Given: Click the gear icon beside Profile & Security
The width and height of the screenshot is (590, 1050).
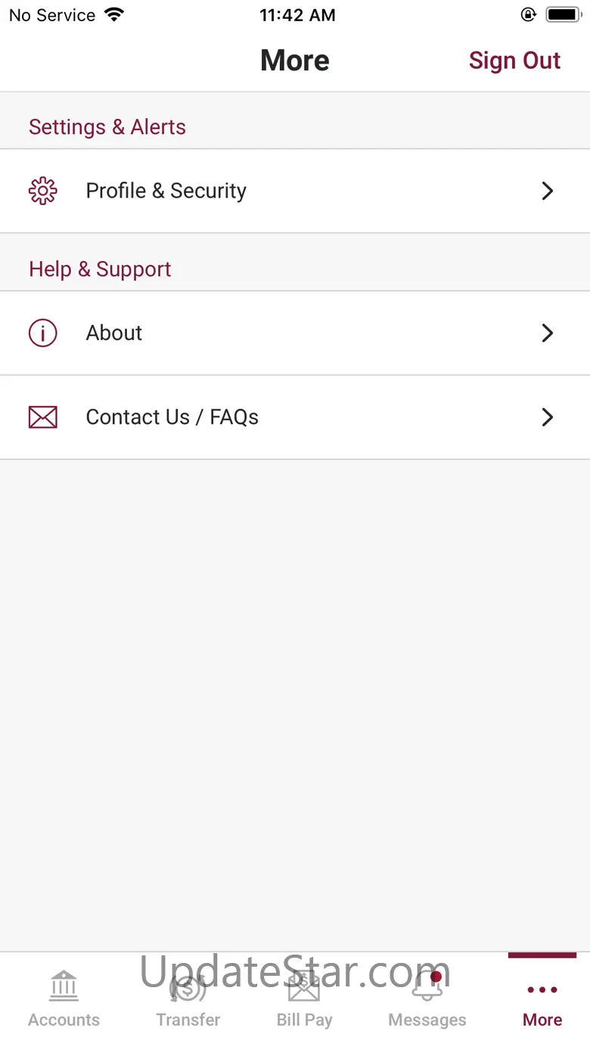Looking at the screenshot, I should (43, 191).
